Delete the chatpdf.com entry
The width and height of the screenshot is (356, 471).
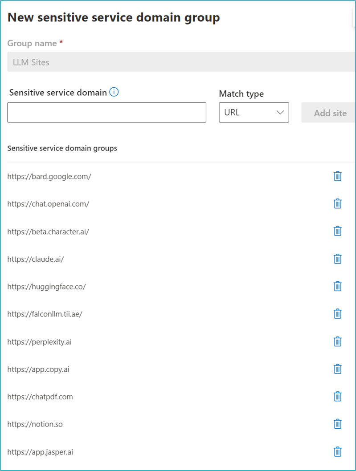pyautogui.click(x=338, y=397)
